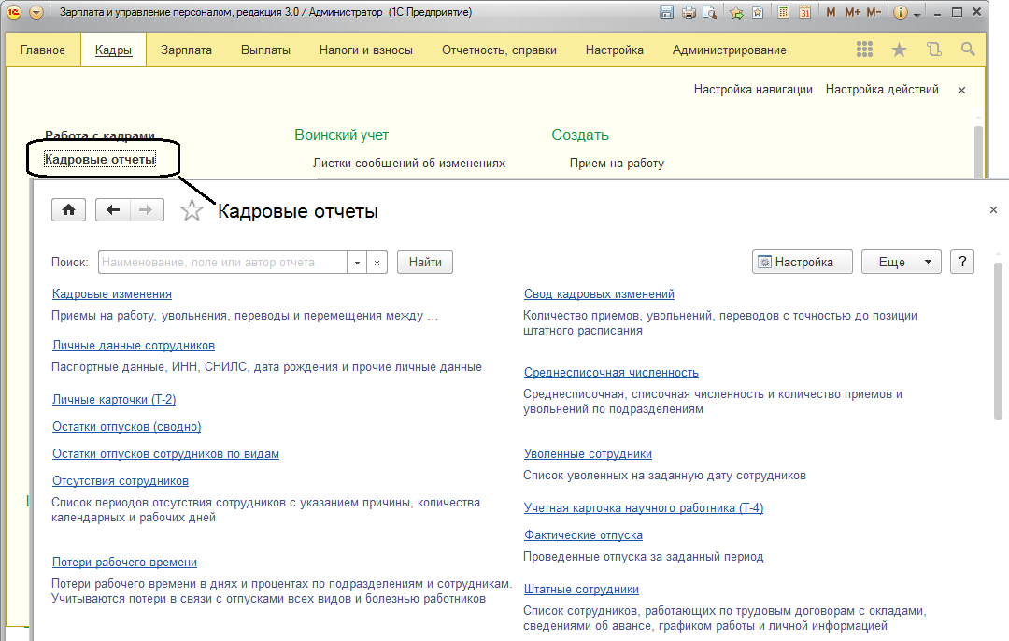Image resolution: width=1009 pixels, height=641 pixels.
Task: Close the functions menu with the x
Action: pyautogui.click(x=961, y=90)
